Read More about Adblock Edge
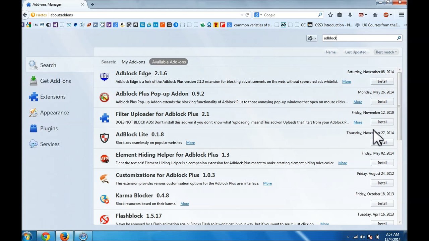This screenshot has width=429, height=241. tap(346, 82)
